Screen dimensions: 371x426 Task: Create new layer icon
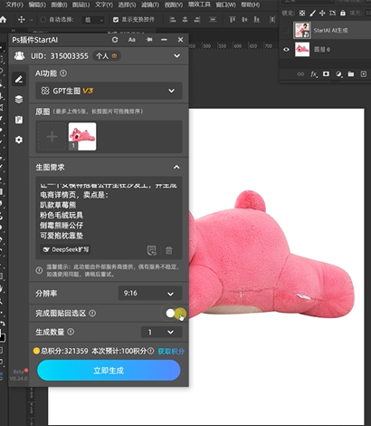(x=364, y=74)
